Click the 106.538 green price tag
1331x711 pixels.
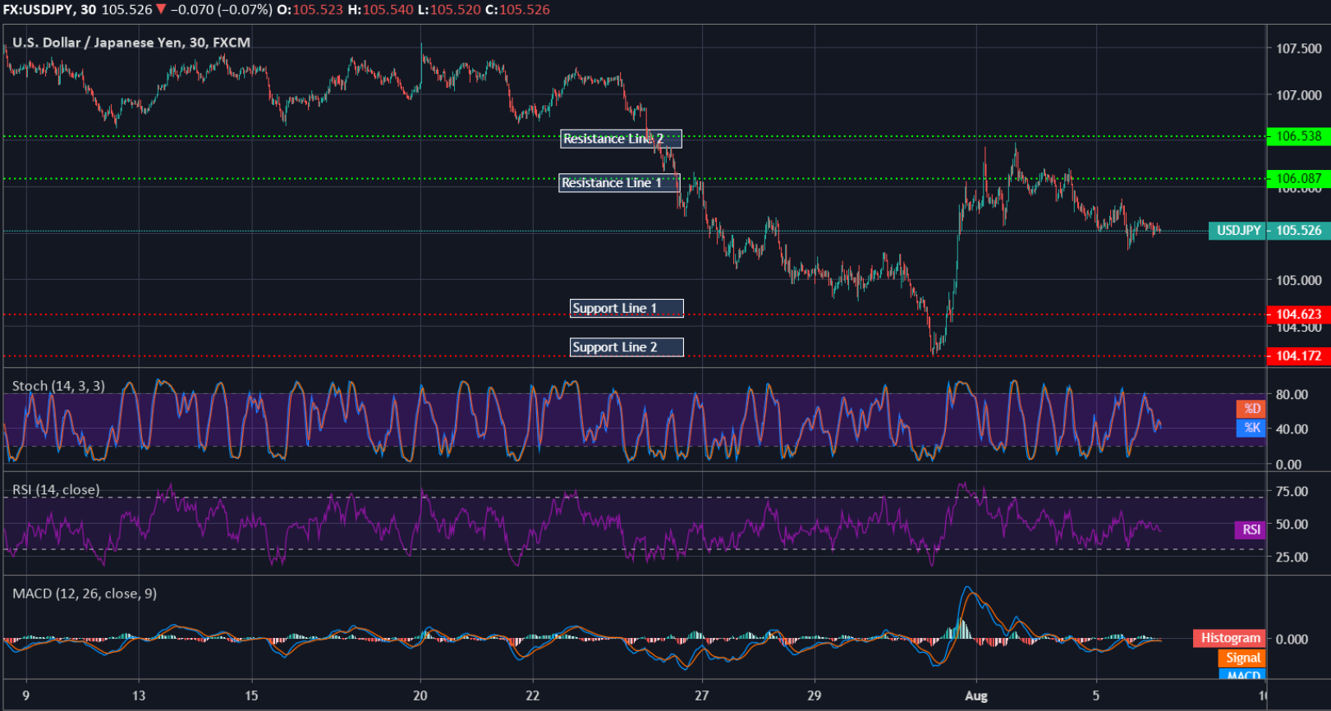tap(1299, 136)
